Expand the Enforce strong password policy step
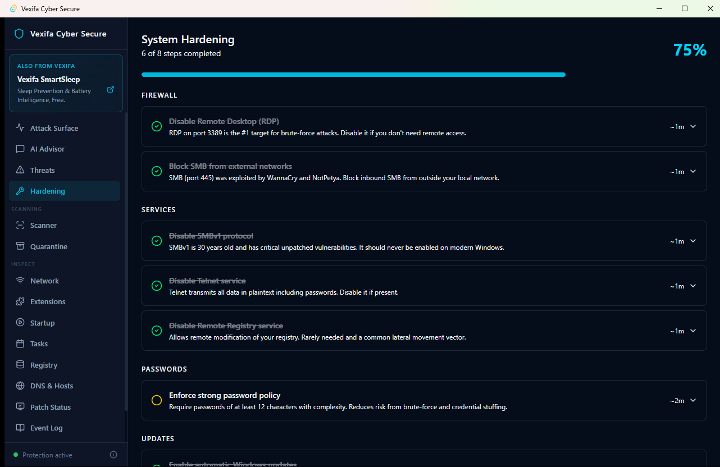The image size is (720, 467). tap(693, 400)
